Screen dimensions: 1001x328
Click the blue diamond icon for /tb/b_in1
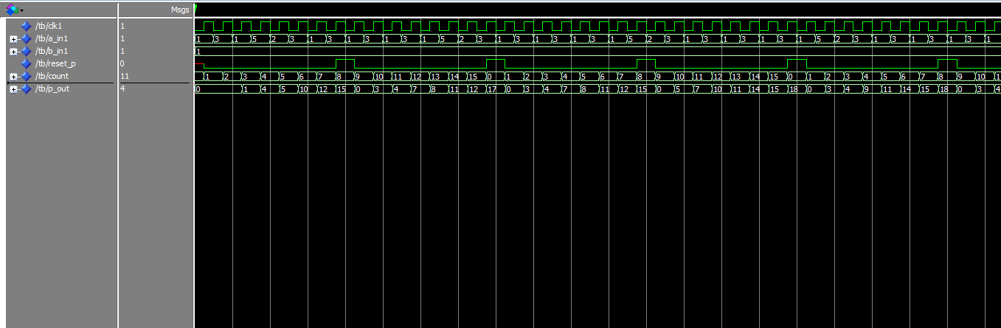pos(27,51)
